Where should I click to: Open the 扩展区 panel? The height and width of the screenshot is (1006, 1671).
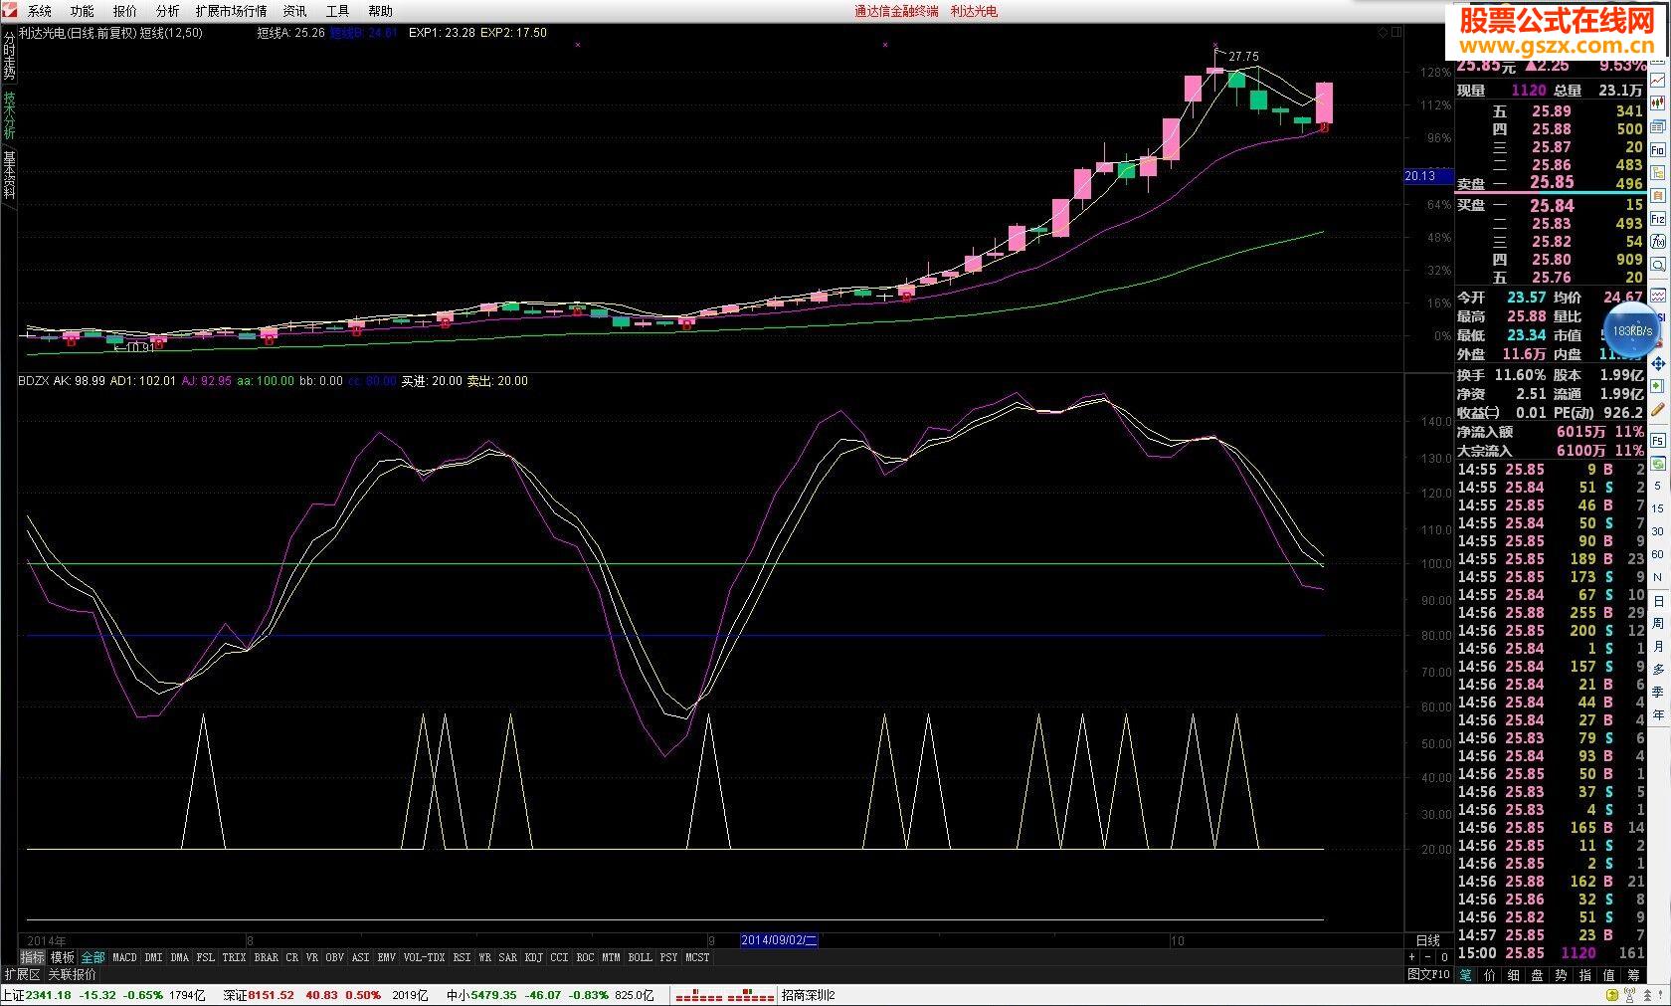22,975
